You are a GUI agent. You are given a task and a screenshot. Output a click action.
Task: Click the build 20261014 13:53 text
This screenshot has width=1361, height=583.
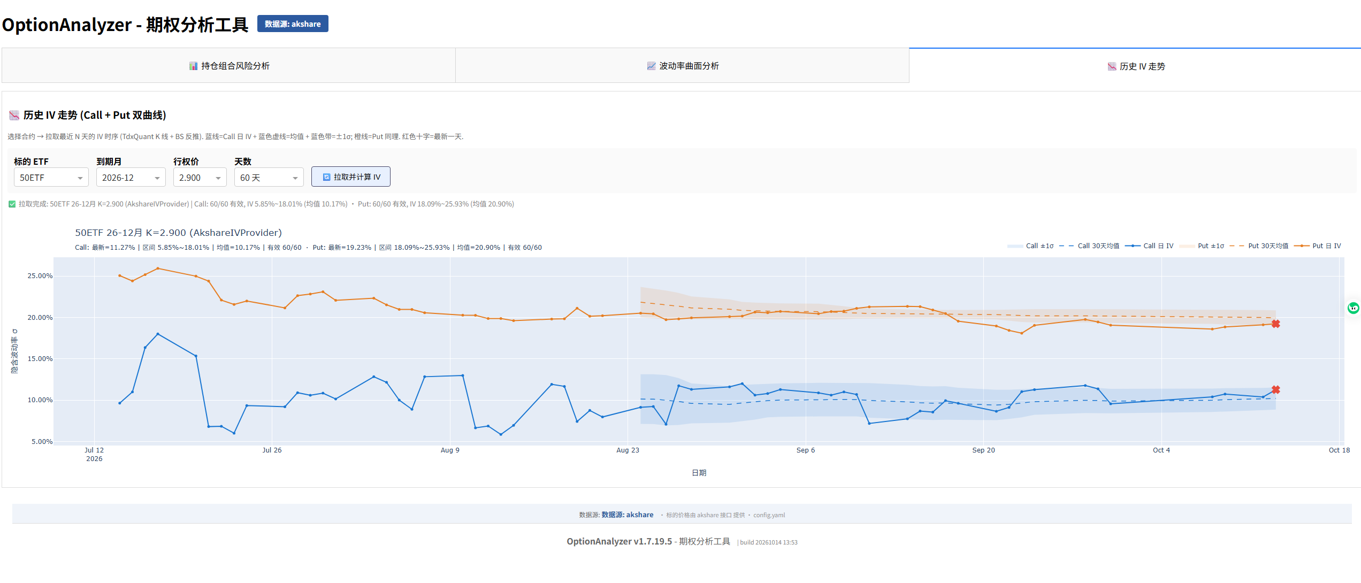(769, 542)
